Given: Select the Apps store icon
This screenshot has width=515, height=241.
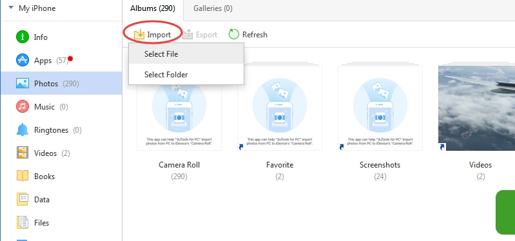Looking at the screenshot, I should [x=23, y=60].
